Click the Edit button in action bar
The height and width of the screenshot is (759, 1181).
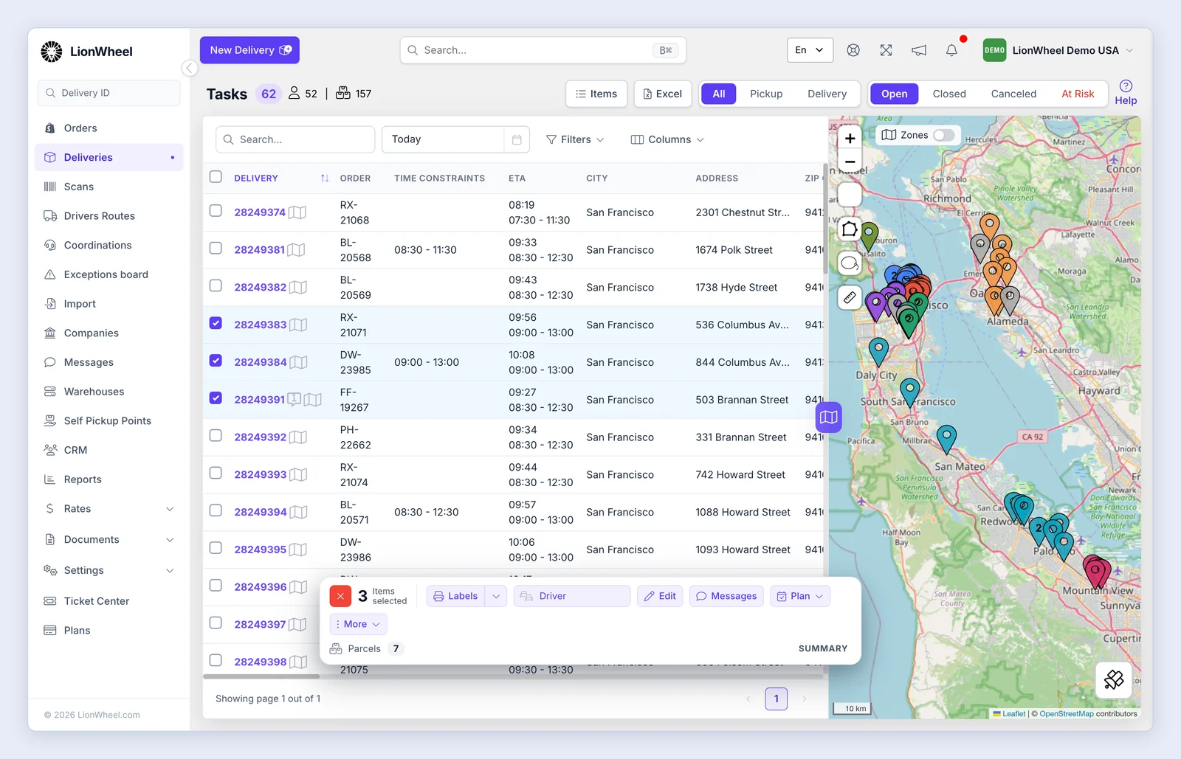tap(660, 596)
